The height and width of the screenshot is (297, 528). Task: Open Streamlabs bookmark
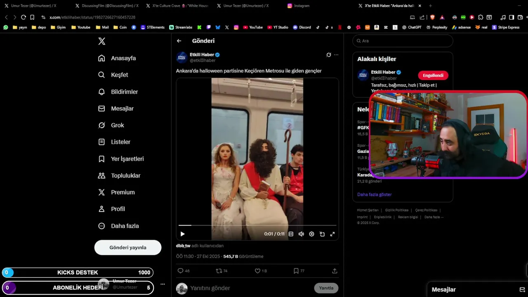coord(181,27)
